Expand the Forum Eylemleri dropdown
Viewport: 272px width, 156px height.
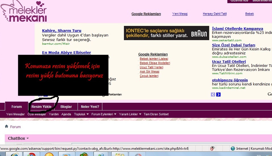(x=104, y=114)
